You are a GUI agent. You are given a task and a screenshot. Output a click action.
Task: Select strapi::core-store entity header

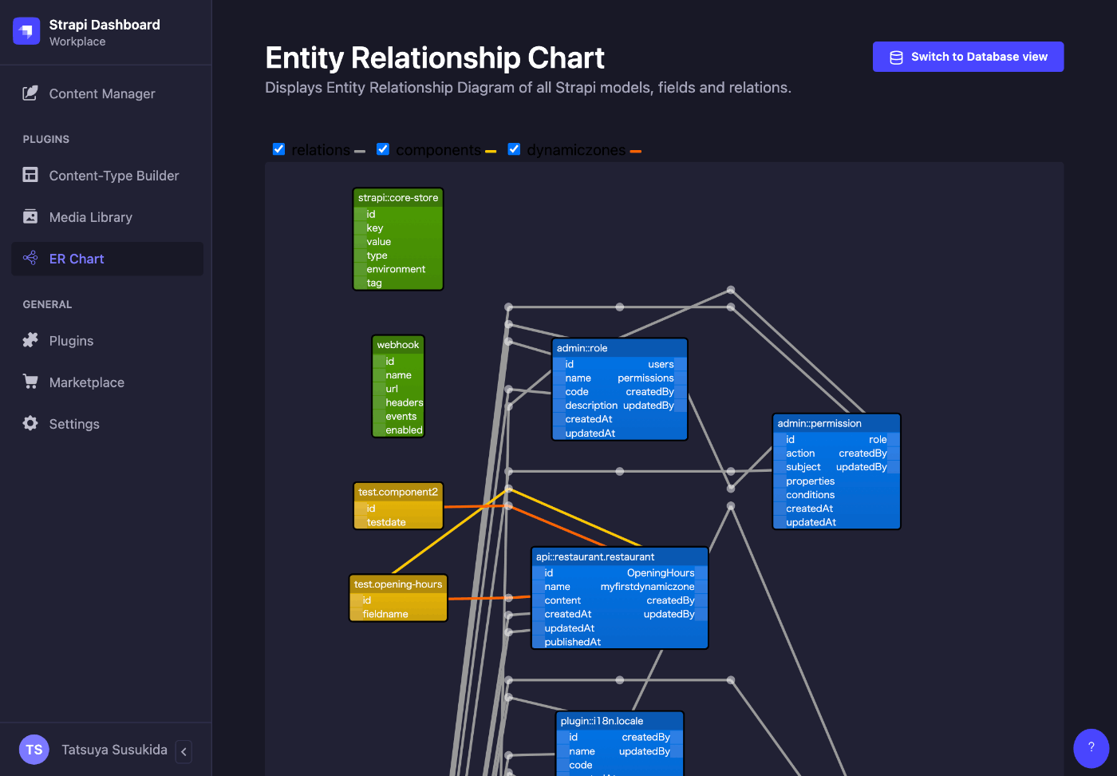coord(398,198)
